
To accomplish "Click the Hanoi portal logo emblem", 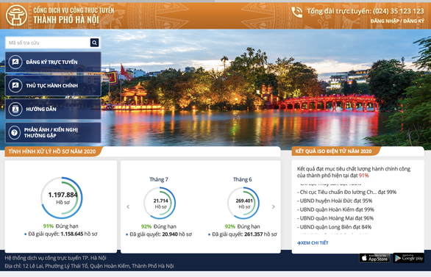I will [16, 15].
